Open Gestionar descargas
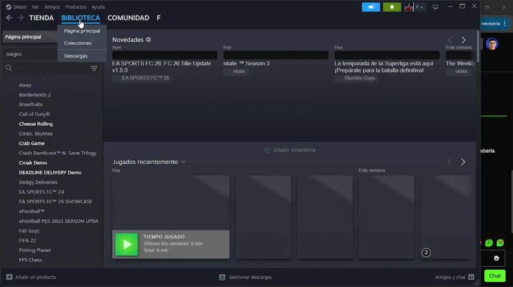This screenshot has width=513, height=287. point(251,277)
